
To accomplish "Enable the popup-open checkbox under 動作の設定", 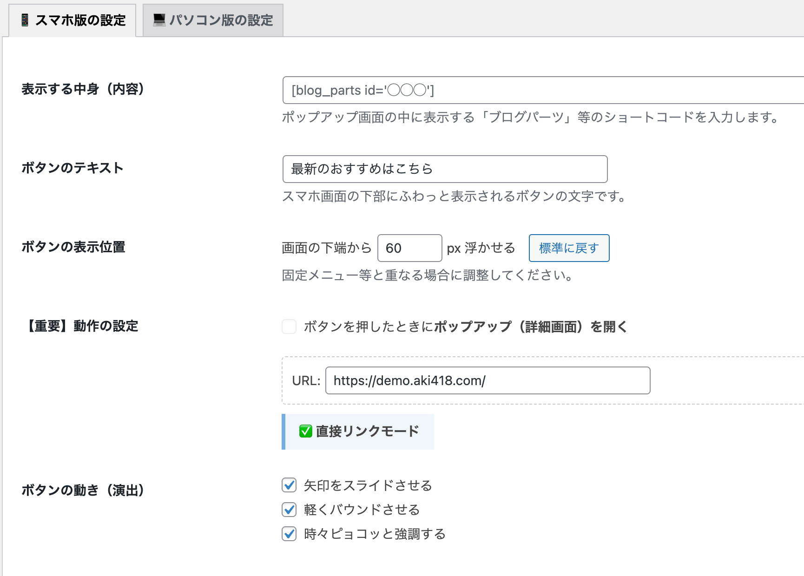I will tap(289, 327).
